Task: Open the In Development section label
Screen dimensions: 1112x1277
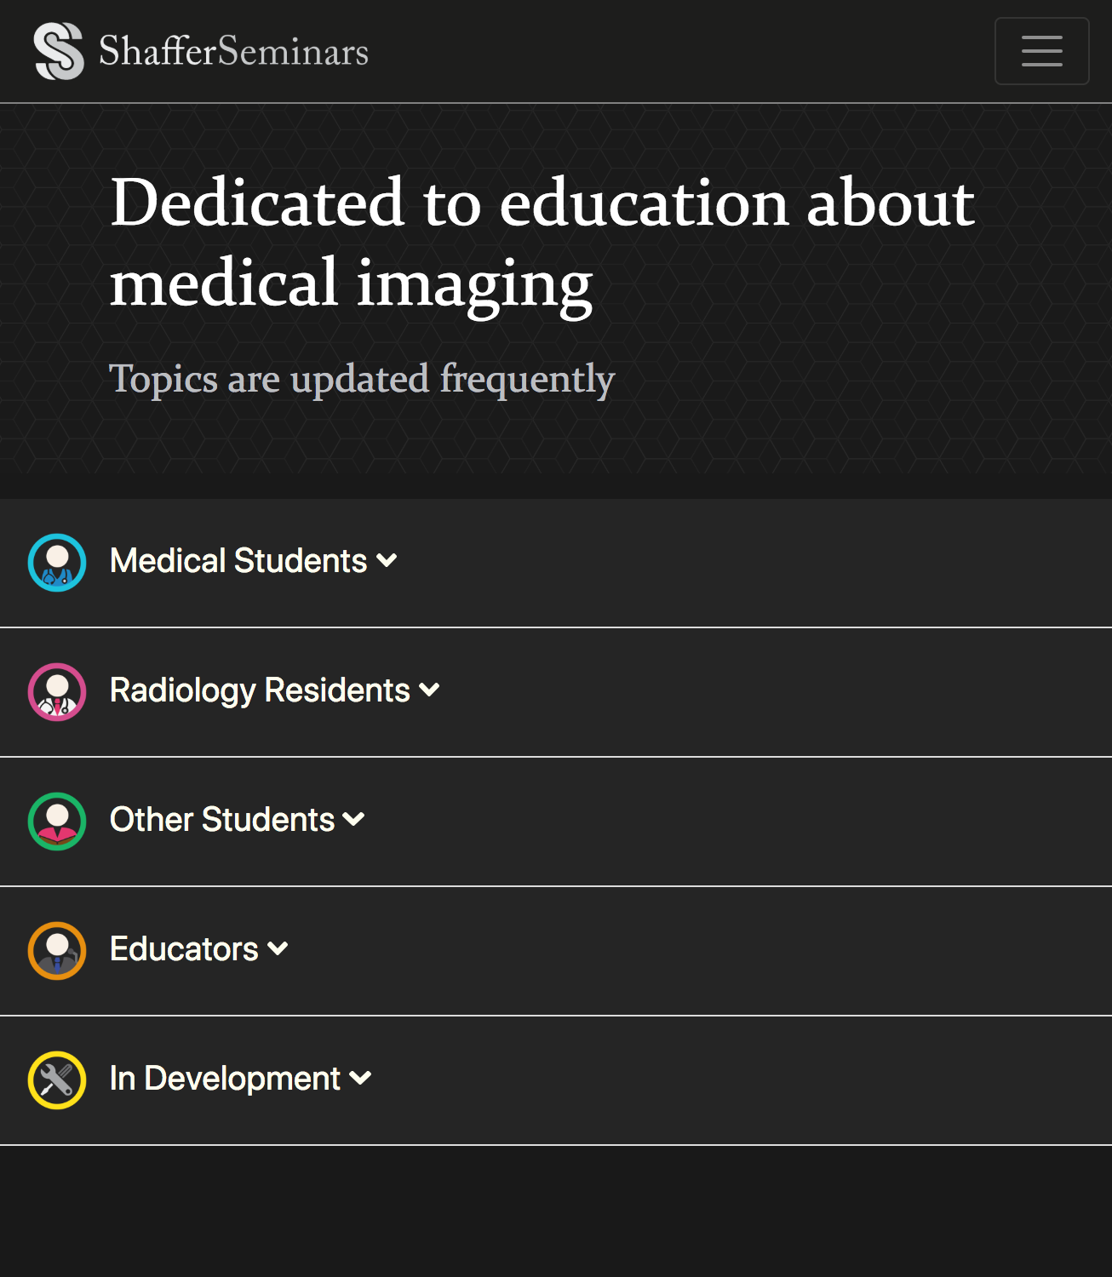Action: click(x=225, y=1079)
